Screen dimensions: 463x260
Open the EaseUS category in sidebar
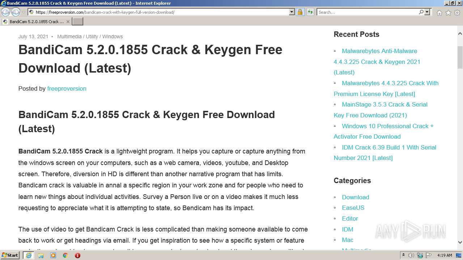coord(353,208)
